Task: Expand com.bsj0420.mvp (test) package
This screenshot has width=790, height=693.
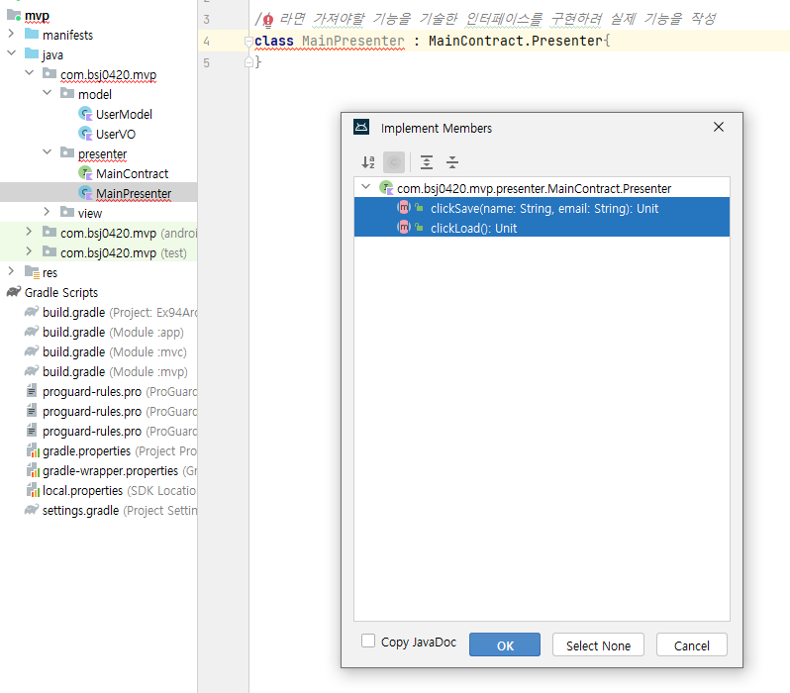Action: click(x=30, y=251)
